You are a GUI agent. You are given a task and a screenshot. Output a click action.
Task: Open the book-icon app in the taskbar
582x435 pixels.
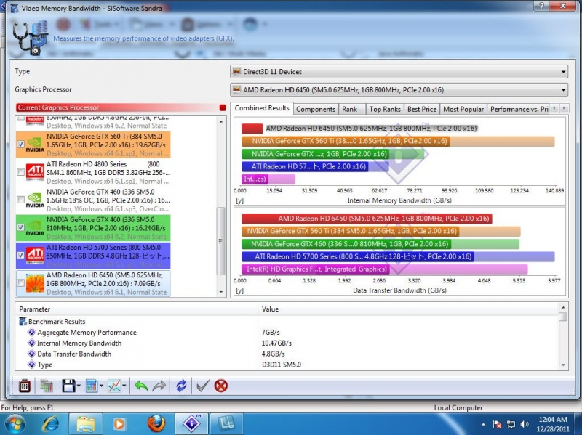point(226,424)
